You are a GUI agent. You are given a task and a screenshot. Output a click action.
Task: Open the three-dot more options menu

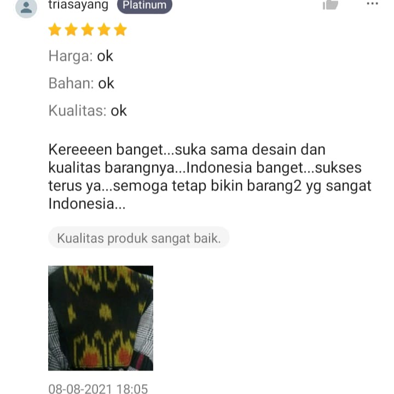[x=372, y=3]
